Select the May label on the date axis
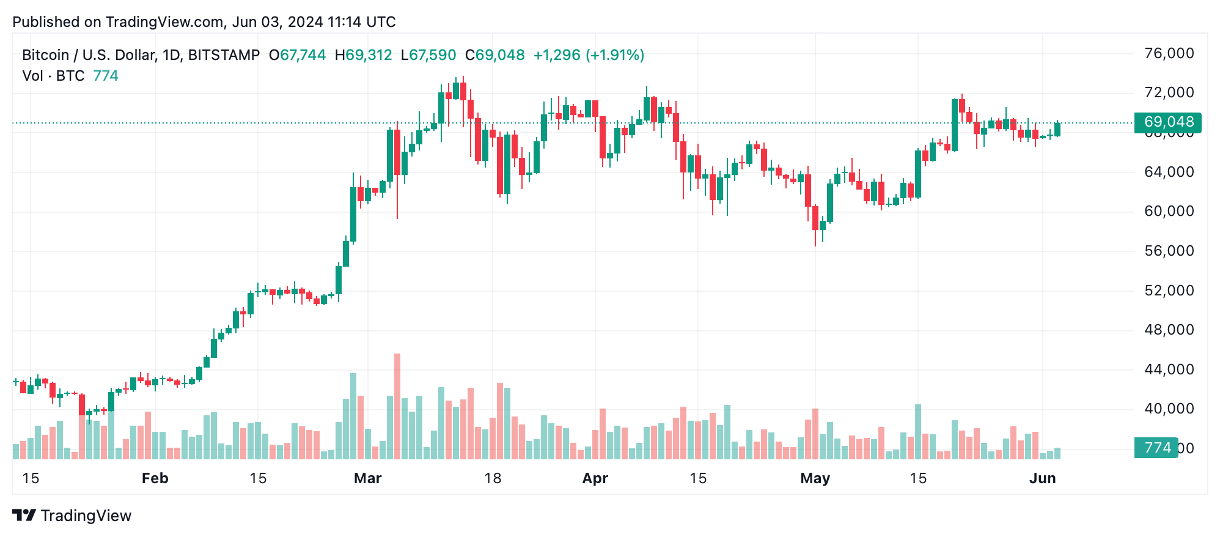Viewport: 1220px width, 537px height. coord(815,478)
